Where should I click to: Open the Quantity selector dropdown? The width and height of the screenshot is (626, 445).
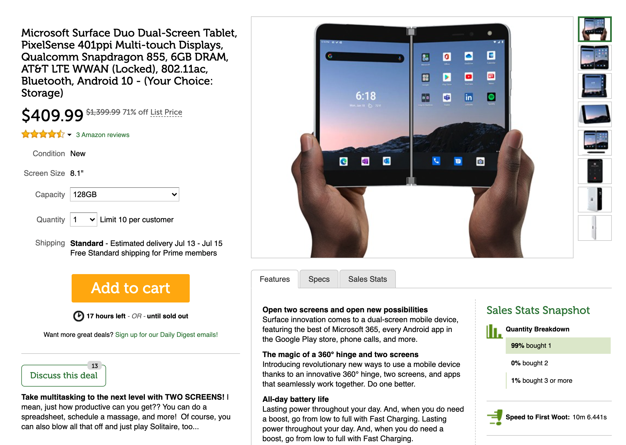(x=83, y=219)
